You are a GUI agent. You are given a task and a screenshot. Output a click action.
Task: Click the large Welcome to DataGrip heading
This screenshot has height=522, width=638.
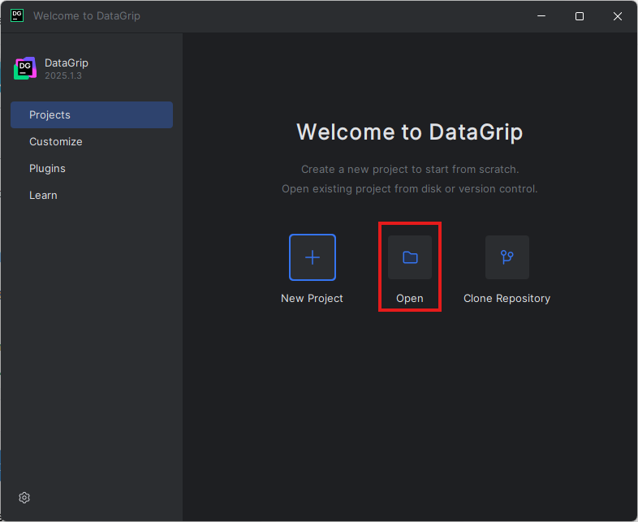pos(410,132)
